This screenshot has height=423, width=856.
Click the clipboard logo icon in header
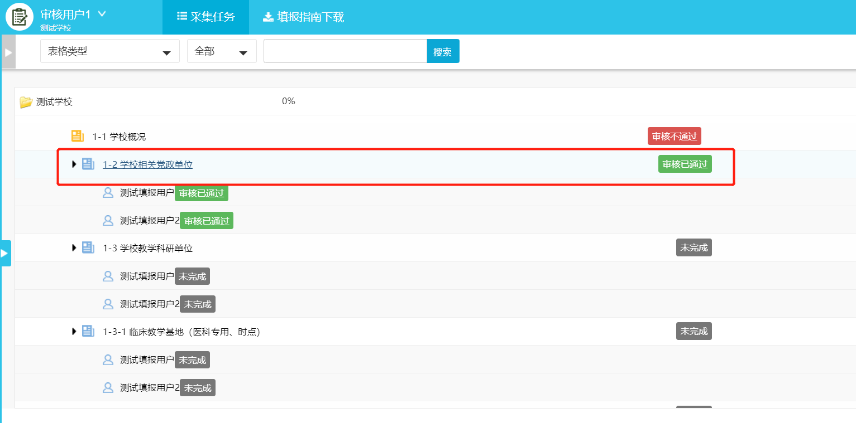click(20, 17)
